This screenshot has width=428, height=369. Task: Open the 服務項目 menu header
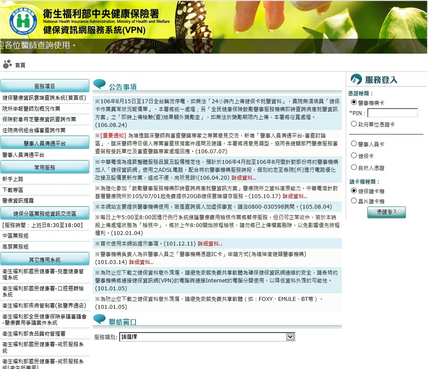[45, 86]
